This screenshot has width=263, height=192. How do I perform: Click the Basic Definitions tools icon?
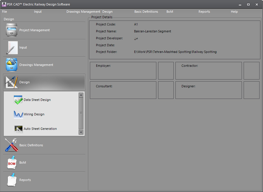point(11,145)
